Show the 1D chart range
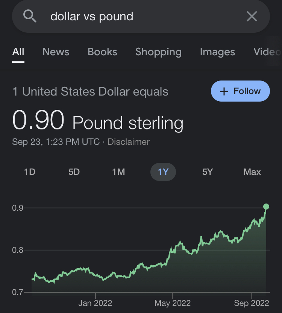Screen dimensions: 282x313 point(29,172)
